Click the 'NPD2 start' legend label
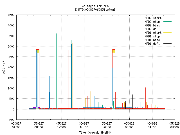Viewport: 180px width, 135px height. click(x=153, y=18)
